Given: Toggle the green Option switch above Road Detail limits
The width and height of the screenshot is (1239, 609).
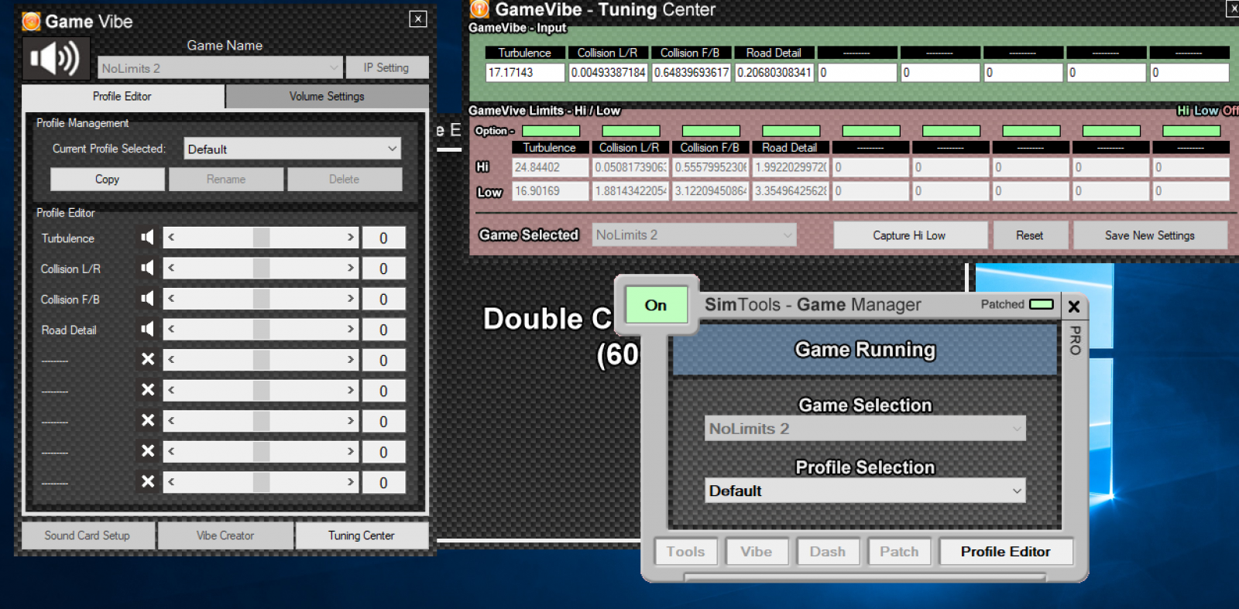Looking at the screenshot, I should click(791, 131).
